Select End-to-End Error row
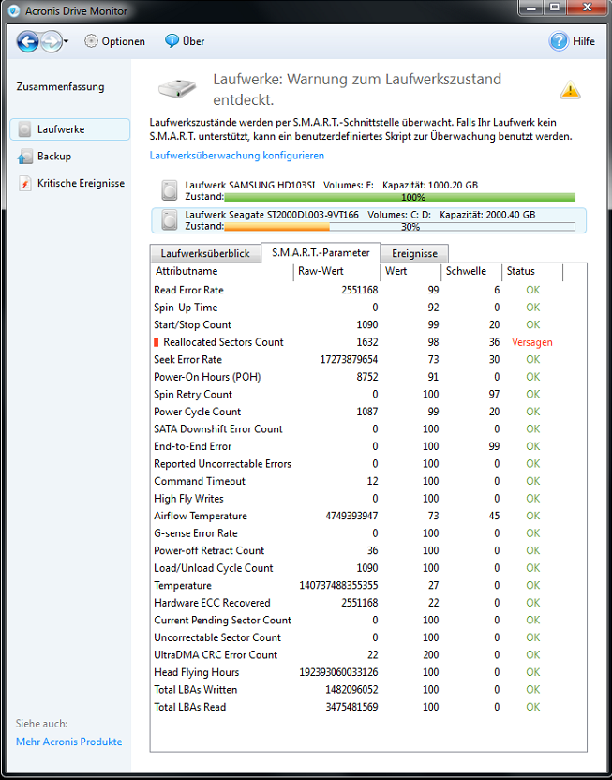Viewport: 612px width, 780px height. [x=368, y=446]
